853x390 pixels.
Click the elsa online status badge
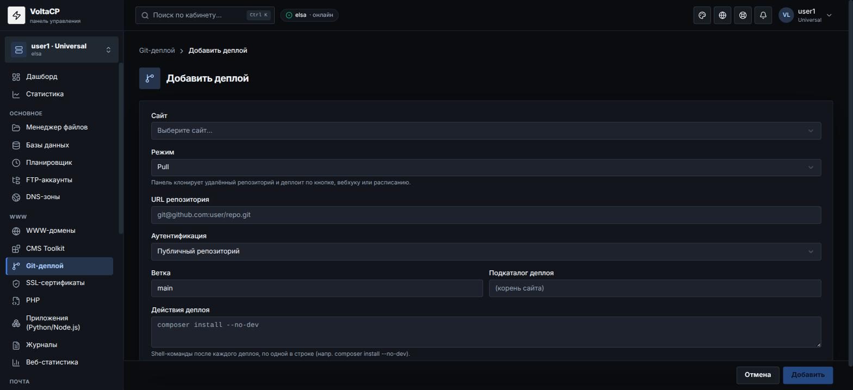click(310, 15)
